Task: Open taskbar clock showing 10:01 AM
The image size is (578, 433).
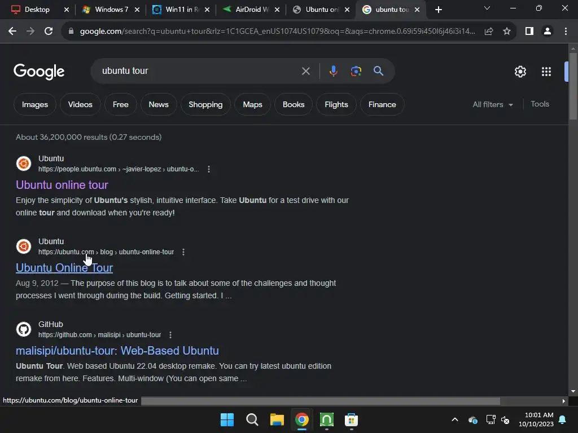Action: click(536, 419)
